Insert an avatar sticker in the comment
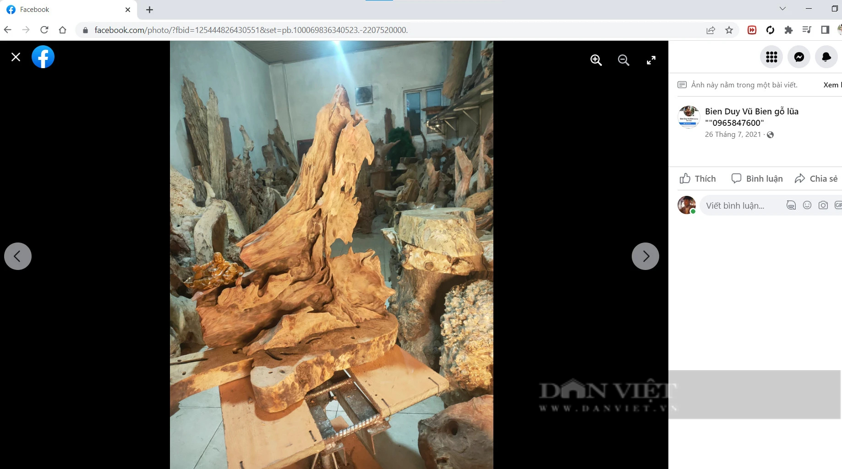This screenshot has height=469, width=842. [791, 205]
